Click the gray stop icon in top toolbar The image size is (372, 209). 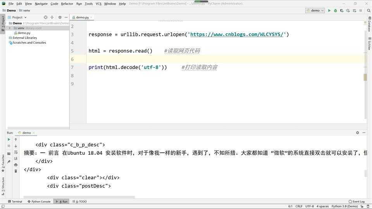click(361, 10)
